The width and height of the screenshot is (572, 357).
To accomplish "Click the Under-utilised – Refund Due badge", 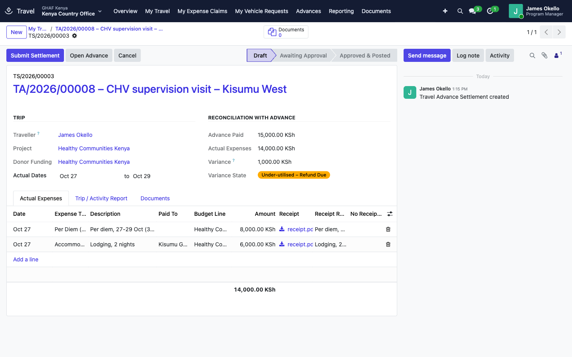I will point(294,175).
